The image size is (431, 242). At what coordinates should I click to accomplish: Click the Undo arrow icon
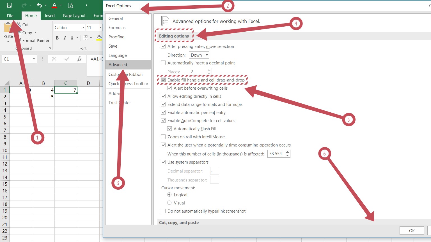[39, 5]
